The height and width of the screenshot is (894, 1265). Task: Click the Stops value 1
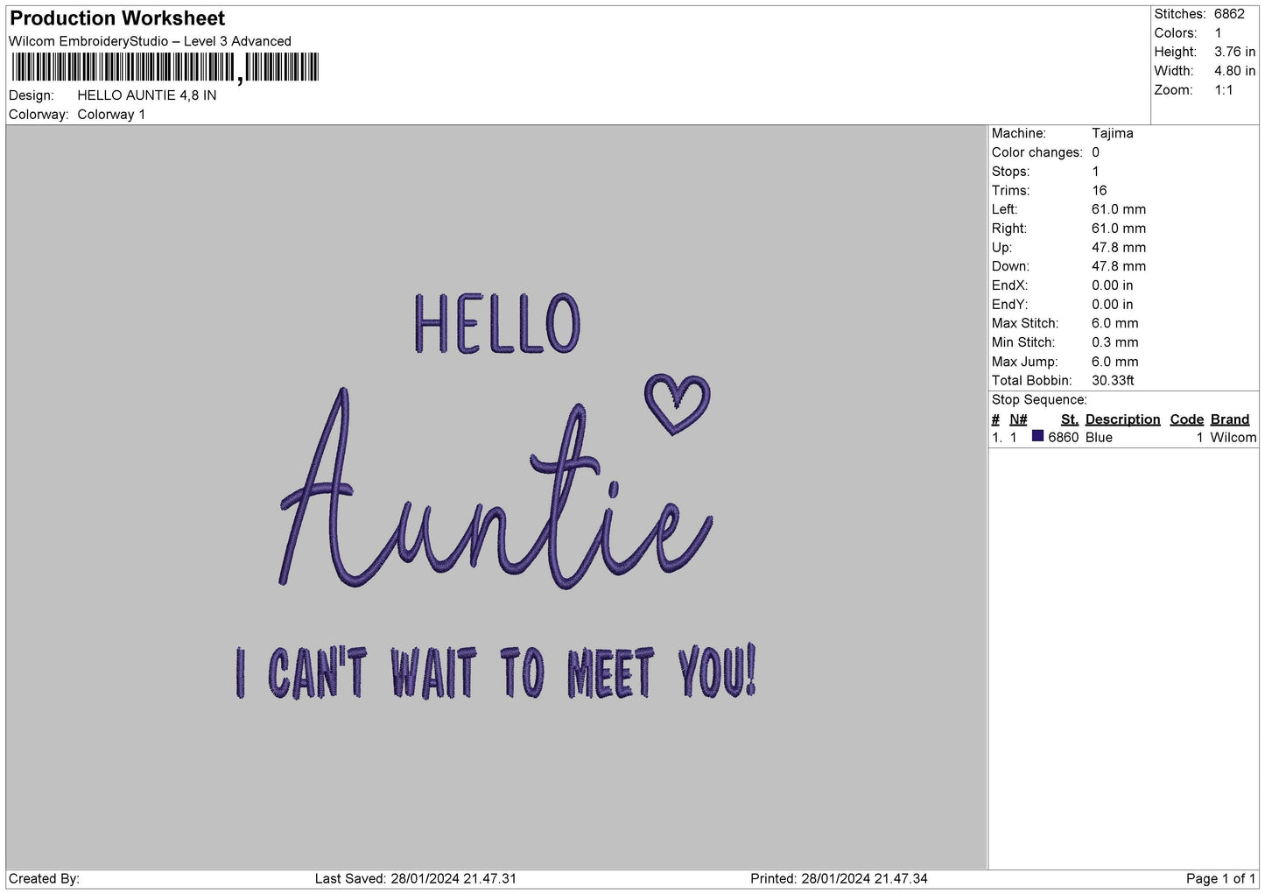pos(1095,172)
